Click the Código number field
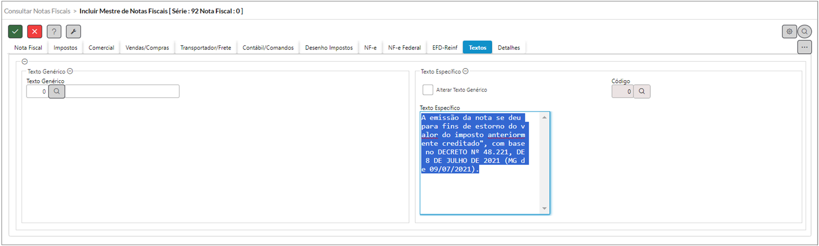The height and width of the screenshot is (246, 819). 623,91
